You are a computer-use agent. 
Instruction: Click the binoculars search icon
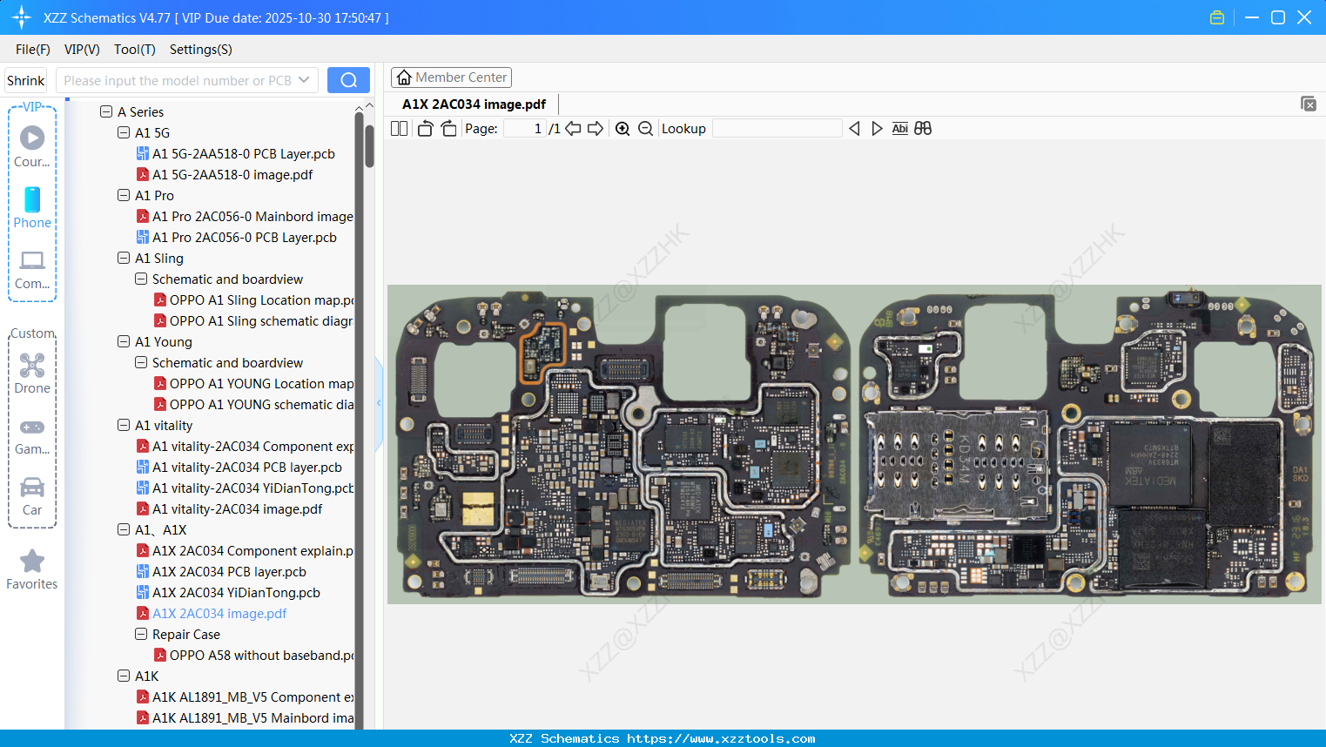click(x=923, y=129)
